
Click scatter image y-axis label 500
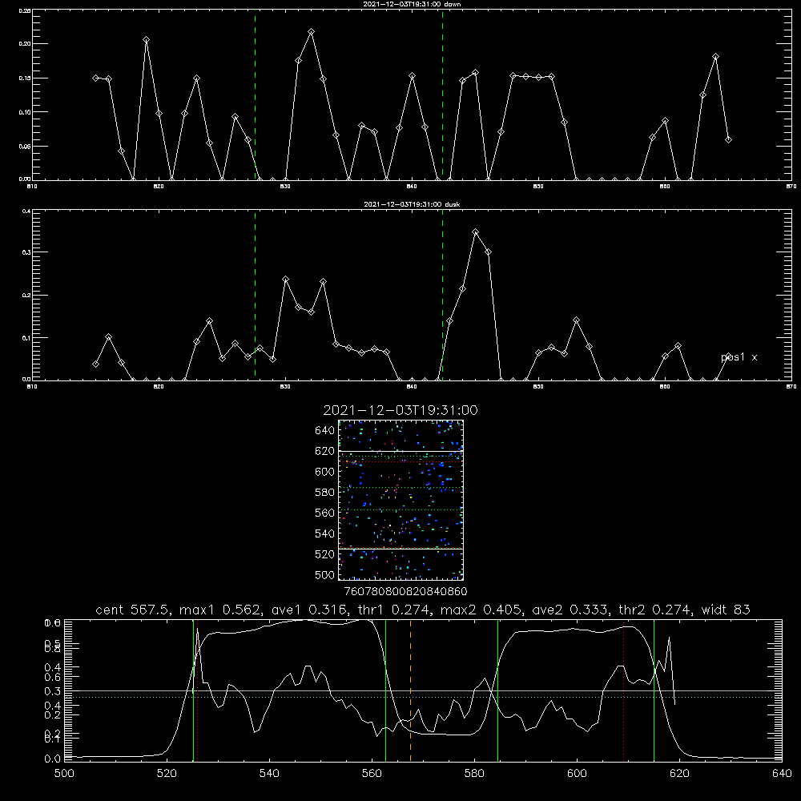point(325,574)
